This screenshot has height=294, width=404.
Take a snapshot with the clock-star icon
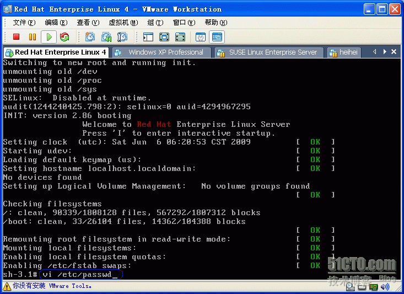click(x=90, y=37)
